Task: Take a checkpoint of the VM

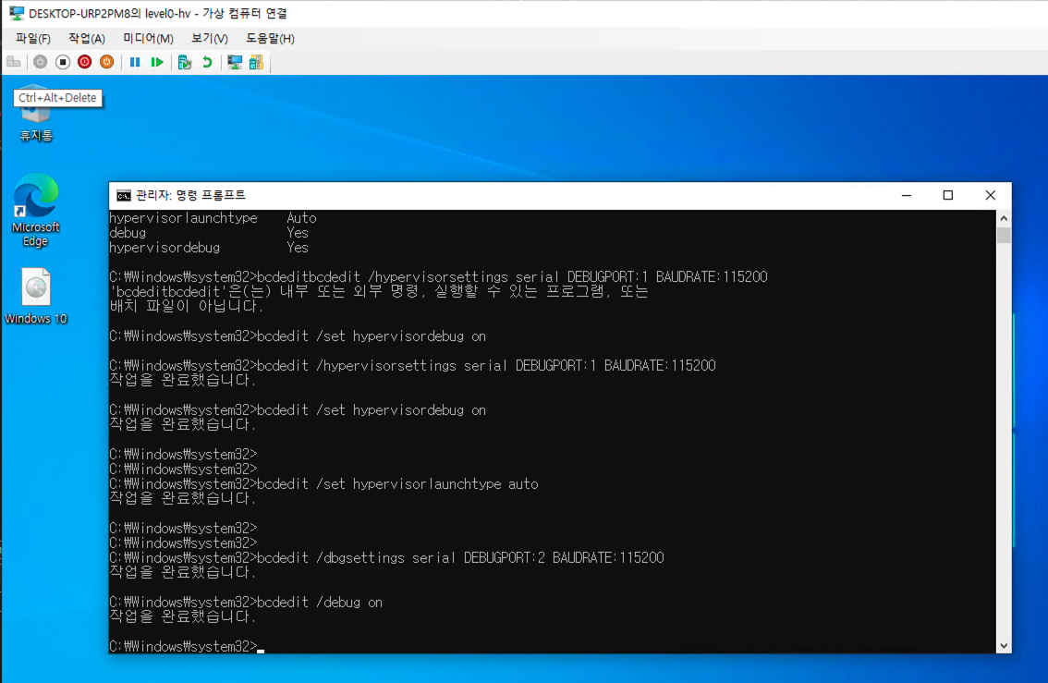Action: tap(183, 62)
